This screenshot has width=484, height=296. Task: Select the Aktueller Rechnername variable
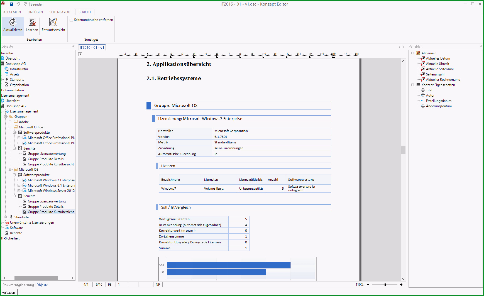pyautogui.click(x=443, y=79)
